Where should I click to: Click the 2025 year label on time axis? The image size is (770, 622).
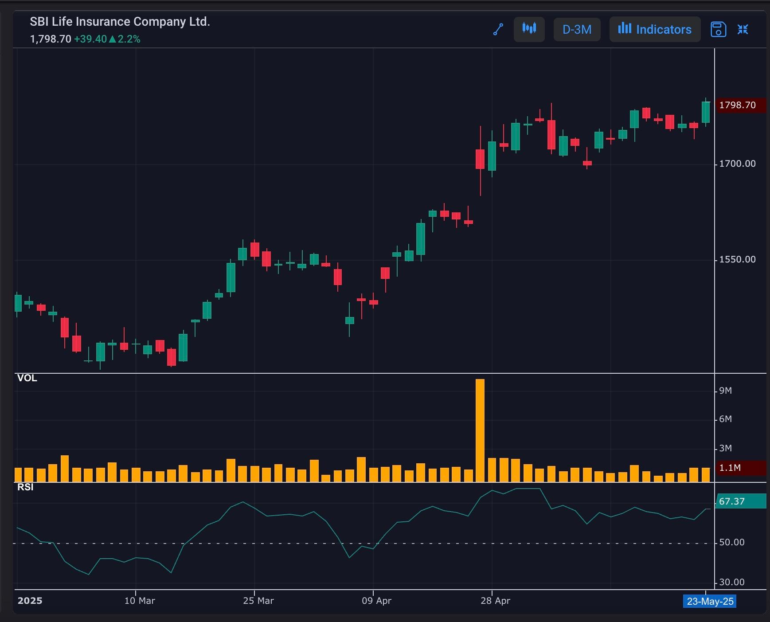(x=30, y=601)
